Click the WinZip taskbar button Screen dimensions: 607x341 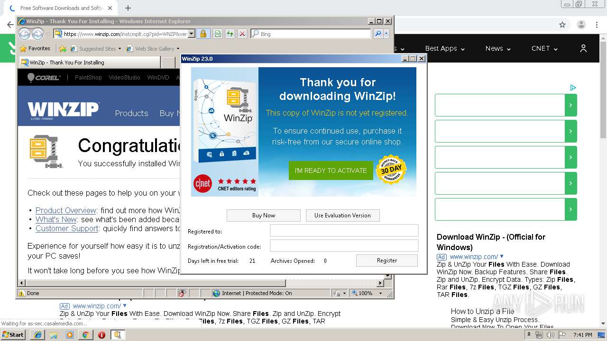coord(118,335)
